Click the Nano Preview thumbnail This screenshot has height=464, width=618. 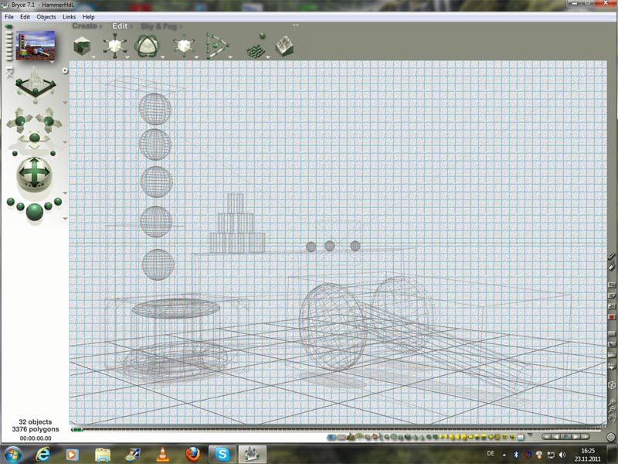coord(36,46)
